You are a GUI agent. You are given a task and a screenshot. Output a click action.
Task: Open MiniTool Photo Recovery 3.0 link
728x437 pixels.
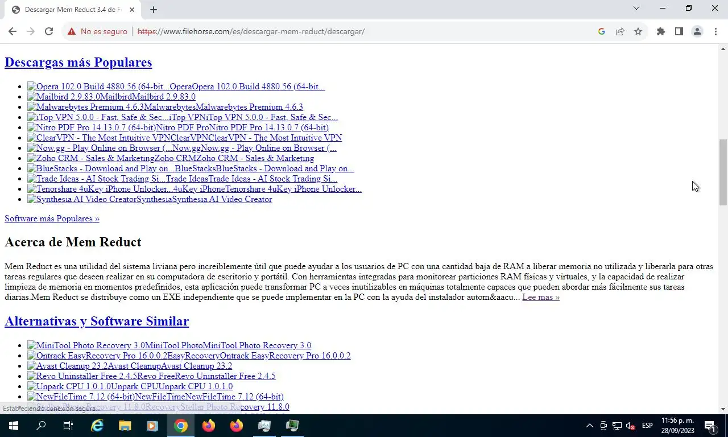(169, 345)
